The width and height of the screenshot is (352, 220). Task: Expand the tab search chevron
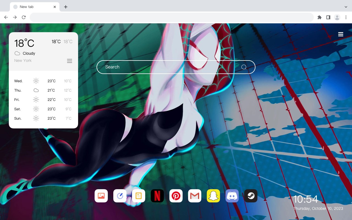(x=346, y=7)
